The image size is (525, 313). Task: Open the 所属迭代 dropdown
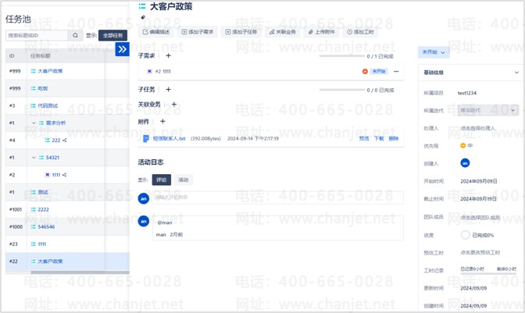coord(488,110)
